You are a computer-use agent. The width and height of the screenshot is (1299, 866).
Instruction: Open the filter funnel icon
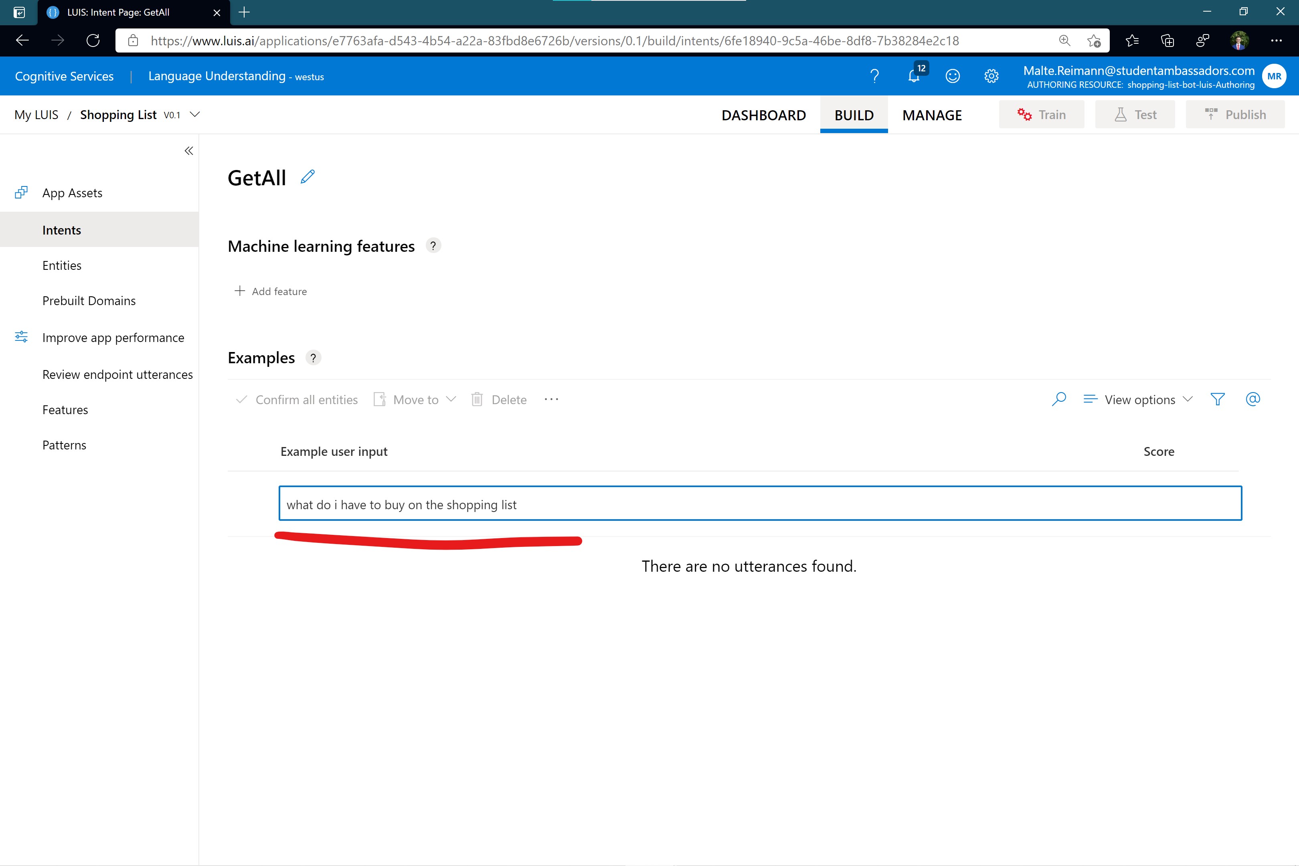[1217, 399]
